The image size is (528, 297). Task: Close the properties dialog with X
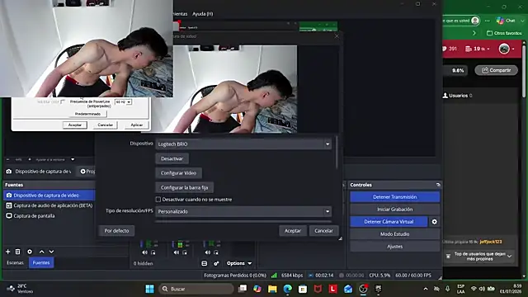(337, 36)
